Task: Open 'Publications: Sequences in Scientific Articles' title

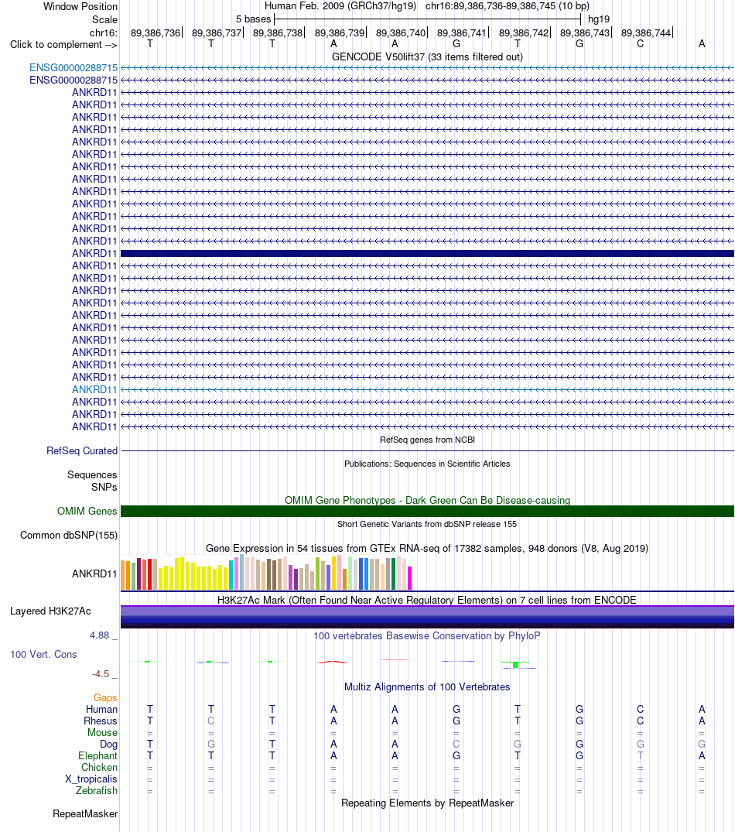Action: click(427, 464)
